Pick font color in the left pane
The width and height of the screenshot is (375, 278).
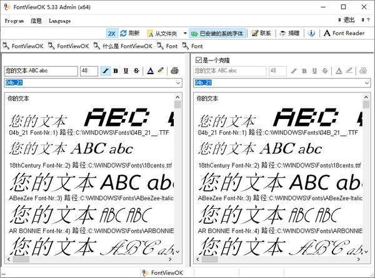tap(150, 71)
